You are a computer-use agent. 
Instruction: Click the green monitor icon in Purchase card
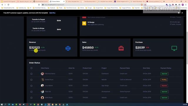pyautogui.click(x=174, y=48)
